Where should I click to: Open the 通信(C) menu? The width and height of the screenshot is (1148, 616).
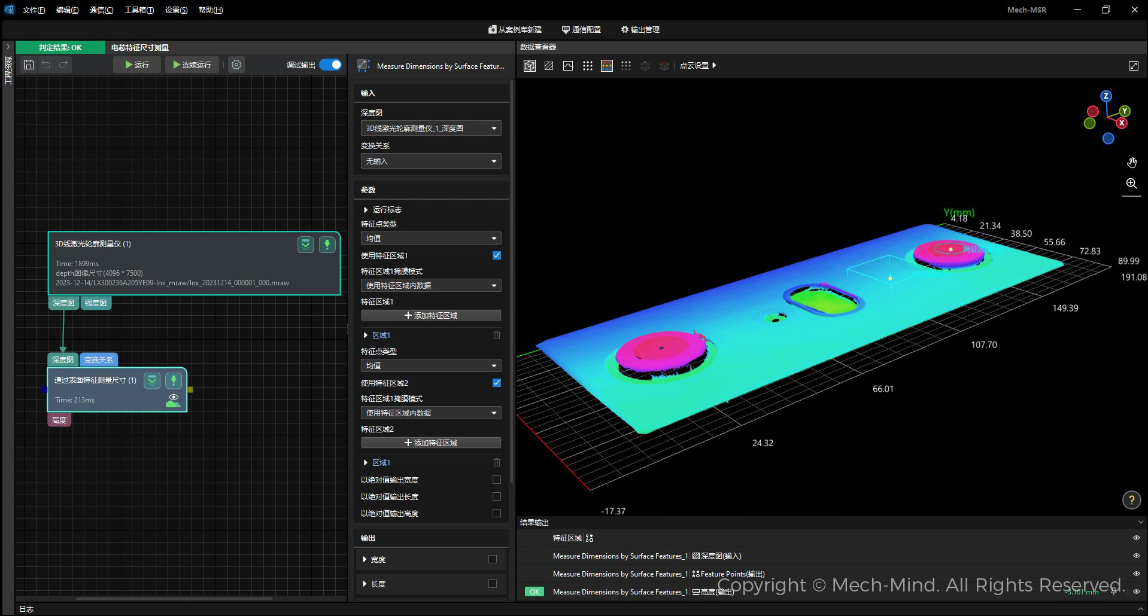[x=101, y=10]
